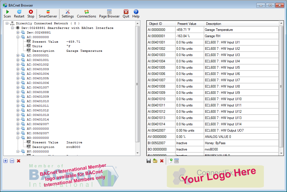Screen dimensions: 287x192
Task: Click the device chip icon for Dev:00268881 SmartServer
Action: [x=18, y=28]
